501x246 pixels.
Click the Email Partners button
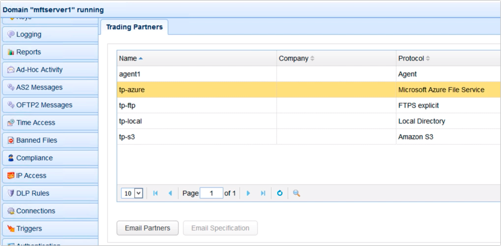pyautogui.click(x=147, y=228)
